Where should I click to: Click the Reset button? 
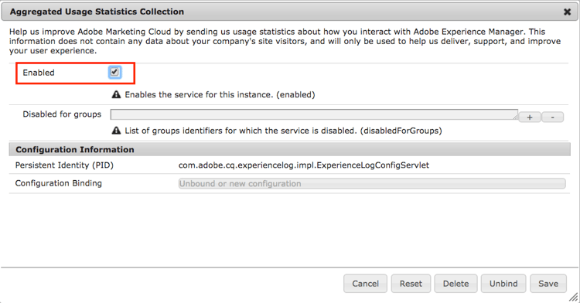(411, 284)
